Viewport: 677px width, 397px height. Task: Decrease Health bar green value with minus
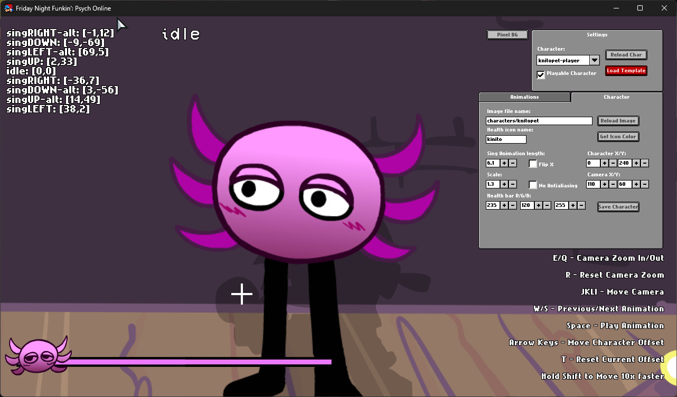point(547,205)
